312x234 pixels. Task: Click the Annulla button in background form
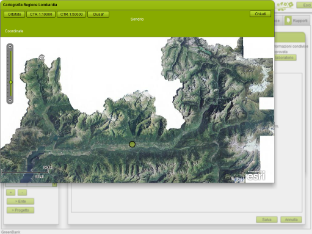tap(291, 219)
